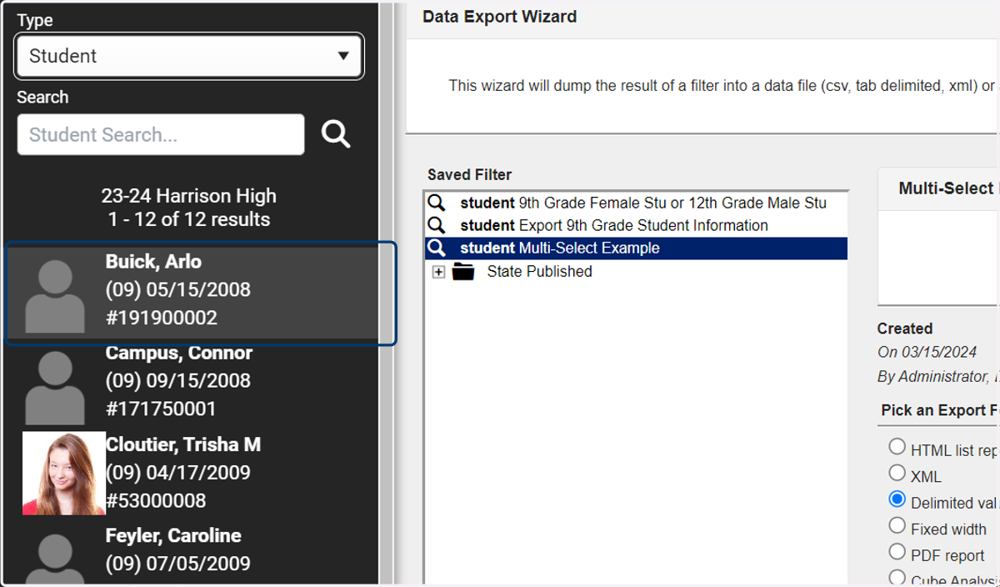Open Cloutier, Trisha M photo thumbnail
1000x587 pixels.
[64, 473]
